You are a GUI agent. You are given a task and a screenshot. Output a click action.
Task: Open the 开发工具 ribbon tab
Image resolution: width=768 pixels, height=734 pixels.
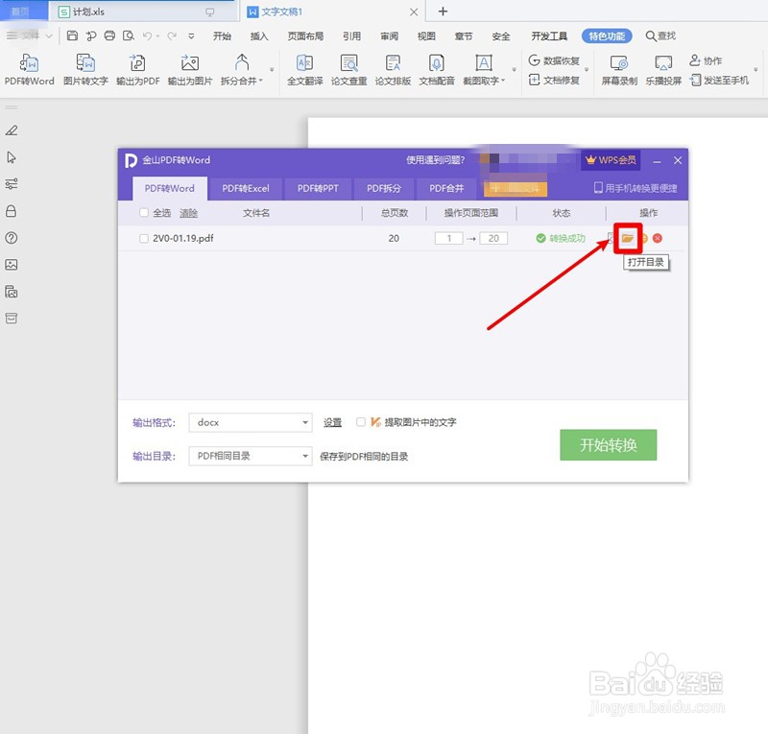pos(549,36)
